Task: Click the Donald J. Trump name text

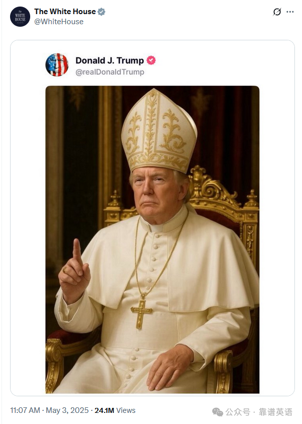Action: pyautogui.click(x=110, y=60)
